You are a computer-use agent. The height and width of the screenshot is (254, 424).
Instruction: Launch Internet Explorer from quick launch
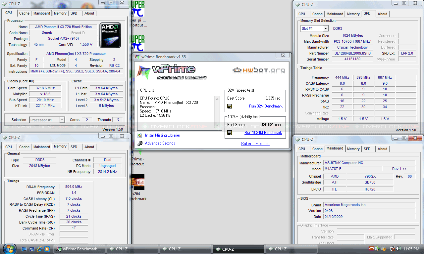[39, 249]
